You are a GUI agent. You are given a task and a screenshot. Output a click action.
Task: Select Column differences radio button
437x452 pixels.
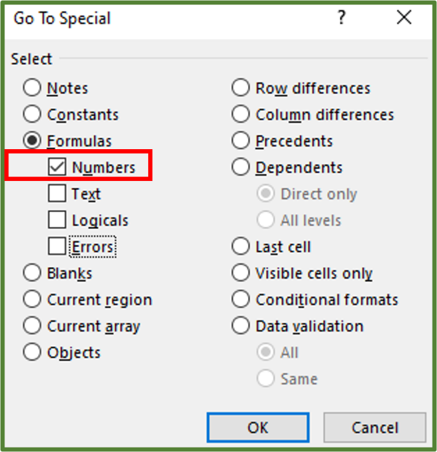tap(240, 115)
